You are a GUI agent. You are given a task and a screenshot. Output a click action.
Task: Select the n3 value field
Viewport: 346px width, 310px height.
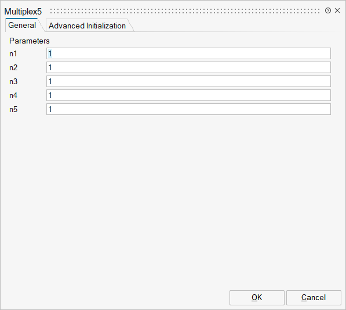click(x=188, y=81)
